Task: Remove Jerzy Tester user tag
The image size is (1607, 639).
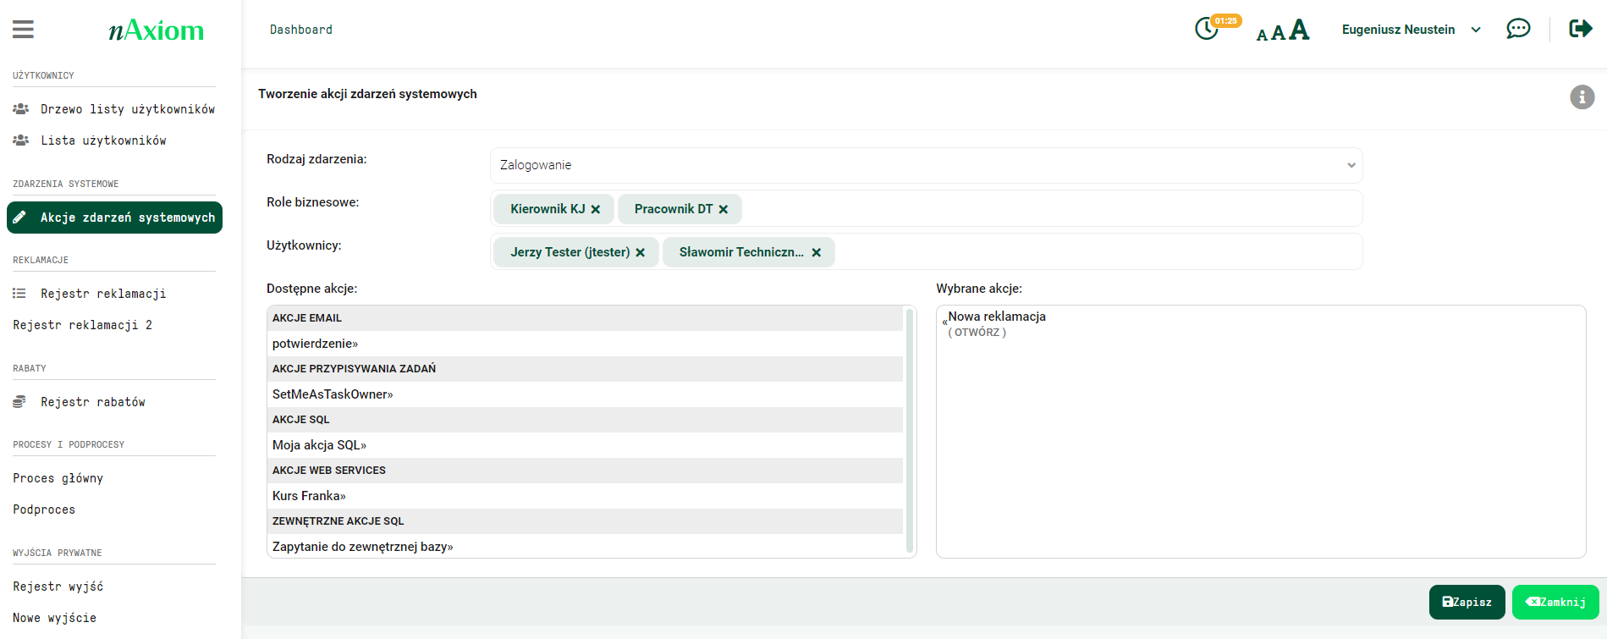Action: (x=641, y=253)
